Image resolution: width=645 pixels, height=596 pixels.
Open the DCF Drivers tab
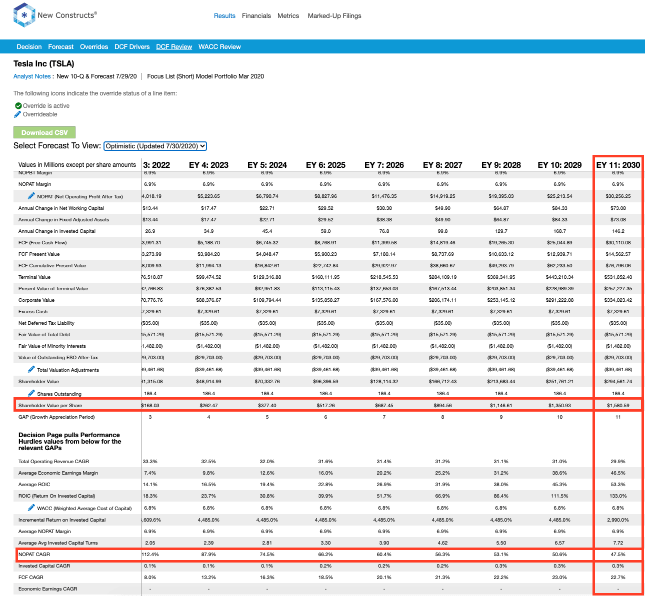coord(132,46)
